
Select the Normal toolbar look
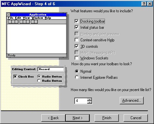pyautogui.click(x=77, y=71)
